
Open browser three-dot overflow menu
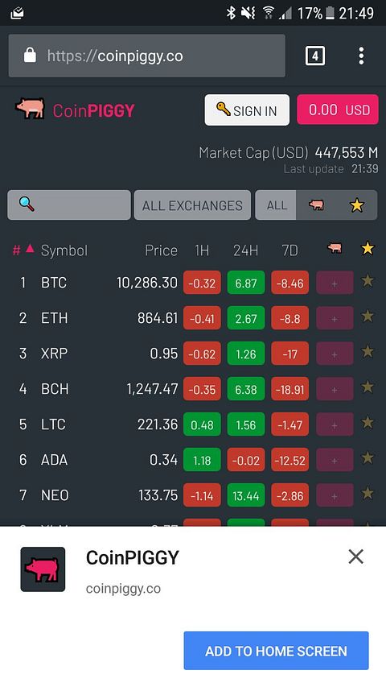(x=361, y=56)
